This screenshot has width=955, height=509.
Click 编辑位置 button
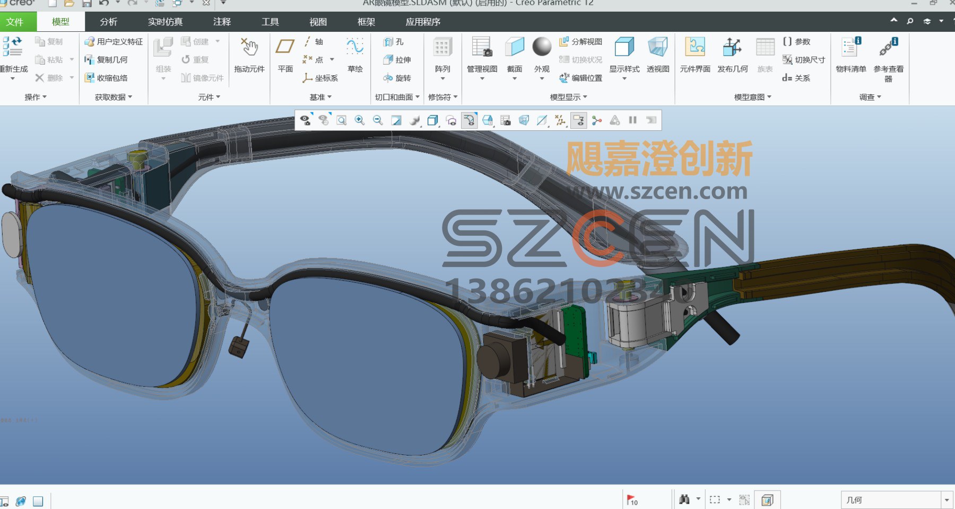point(580,78)
